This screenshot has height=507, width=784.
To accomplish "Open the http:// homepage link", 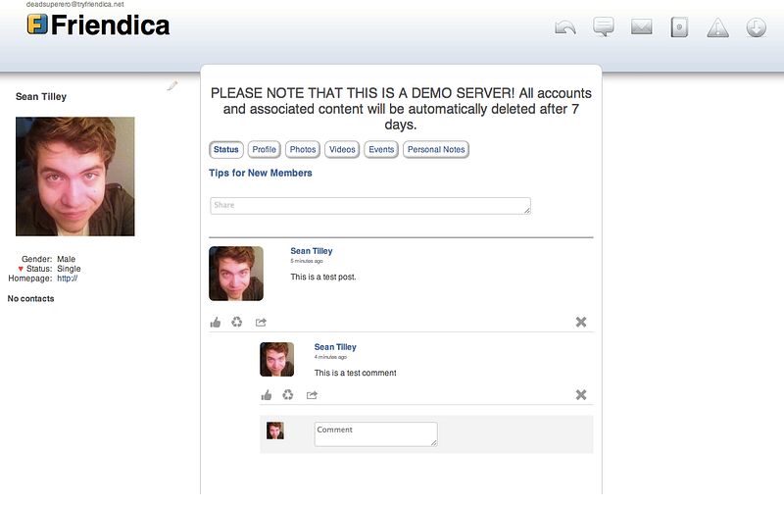I will (67, 279).
